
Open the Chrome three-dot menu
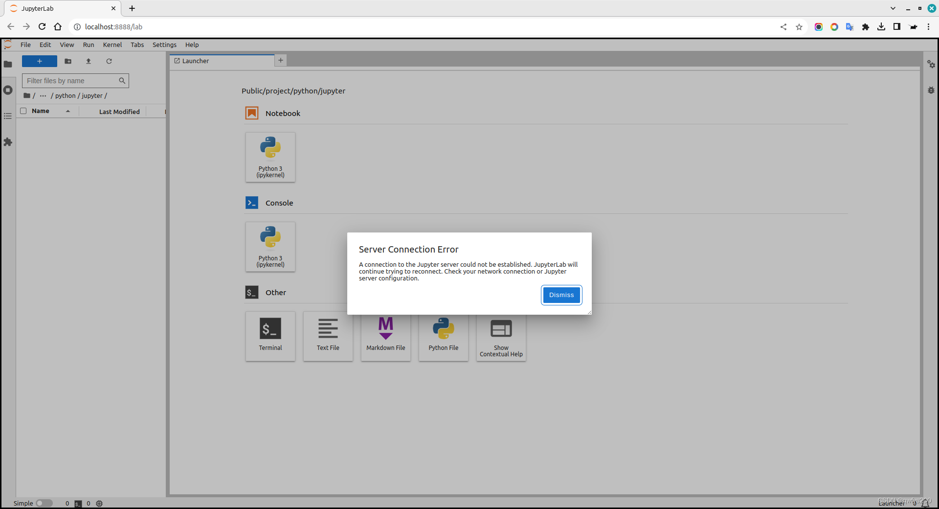click(928, 27)
